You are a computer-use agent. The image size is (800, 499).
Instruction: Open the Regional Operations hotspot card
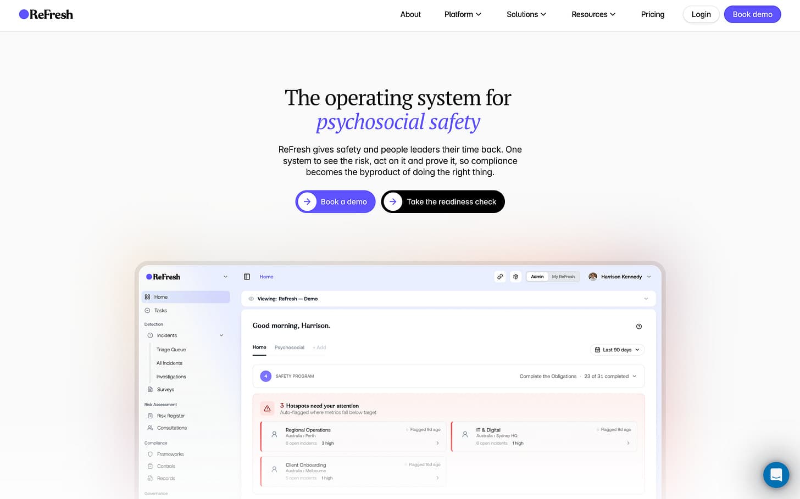click(x=353, y=436)
